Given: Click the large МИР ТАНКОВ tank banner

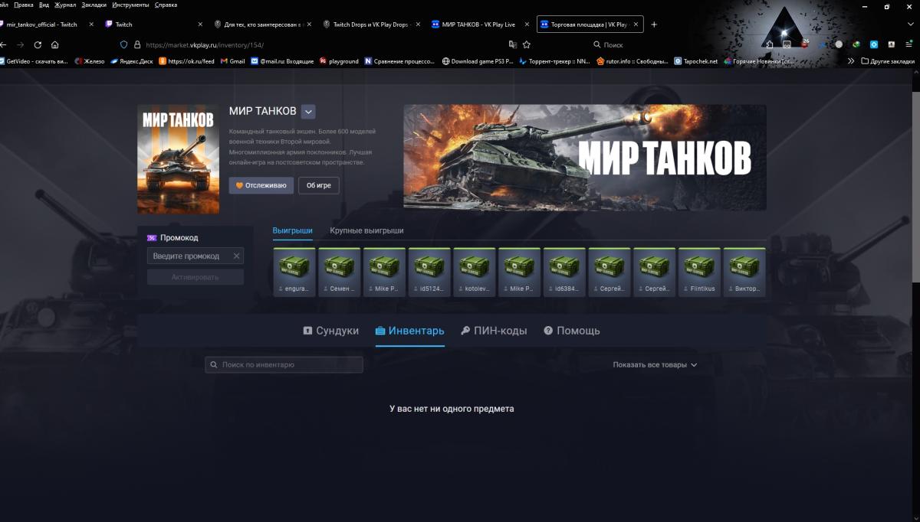Looking at the screenshot, I should point(585,158).
